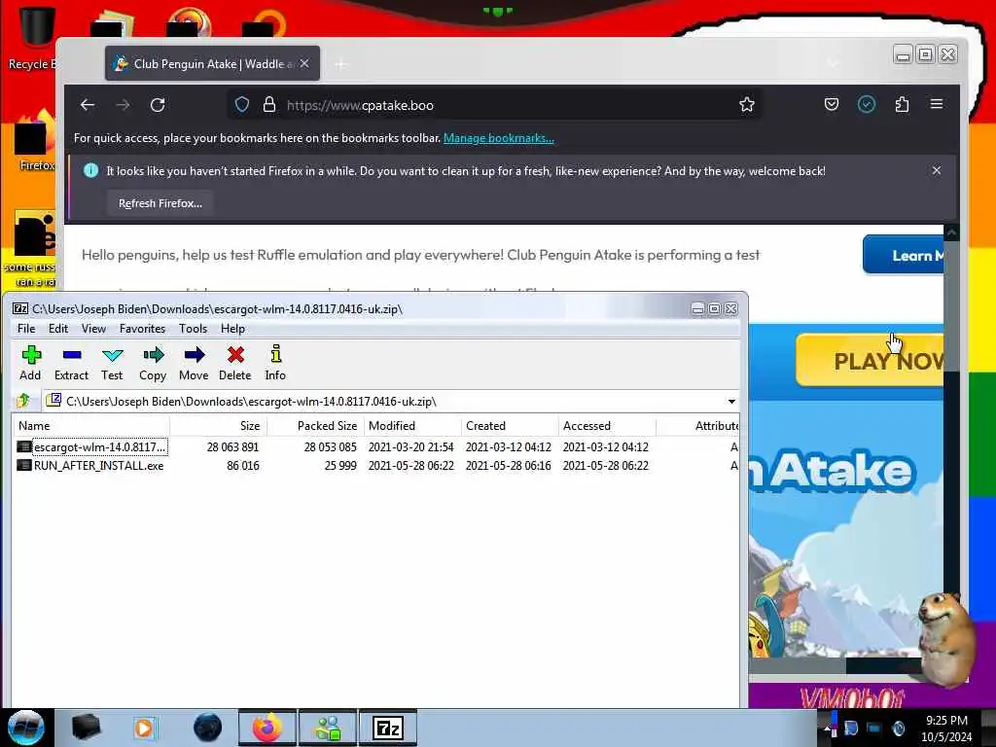The height and width of the screenshot is (747, 996).
Task: Click the 28 063 891 size value
Action: coord(232,447)
